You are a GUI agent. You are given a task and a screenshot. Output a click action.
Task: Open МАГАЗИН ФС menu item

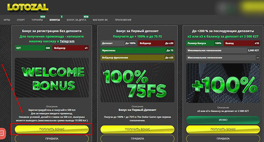pos(100,20)
